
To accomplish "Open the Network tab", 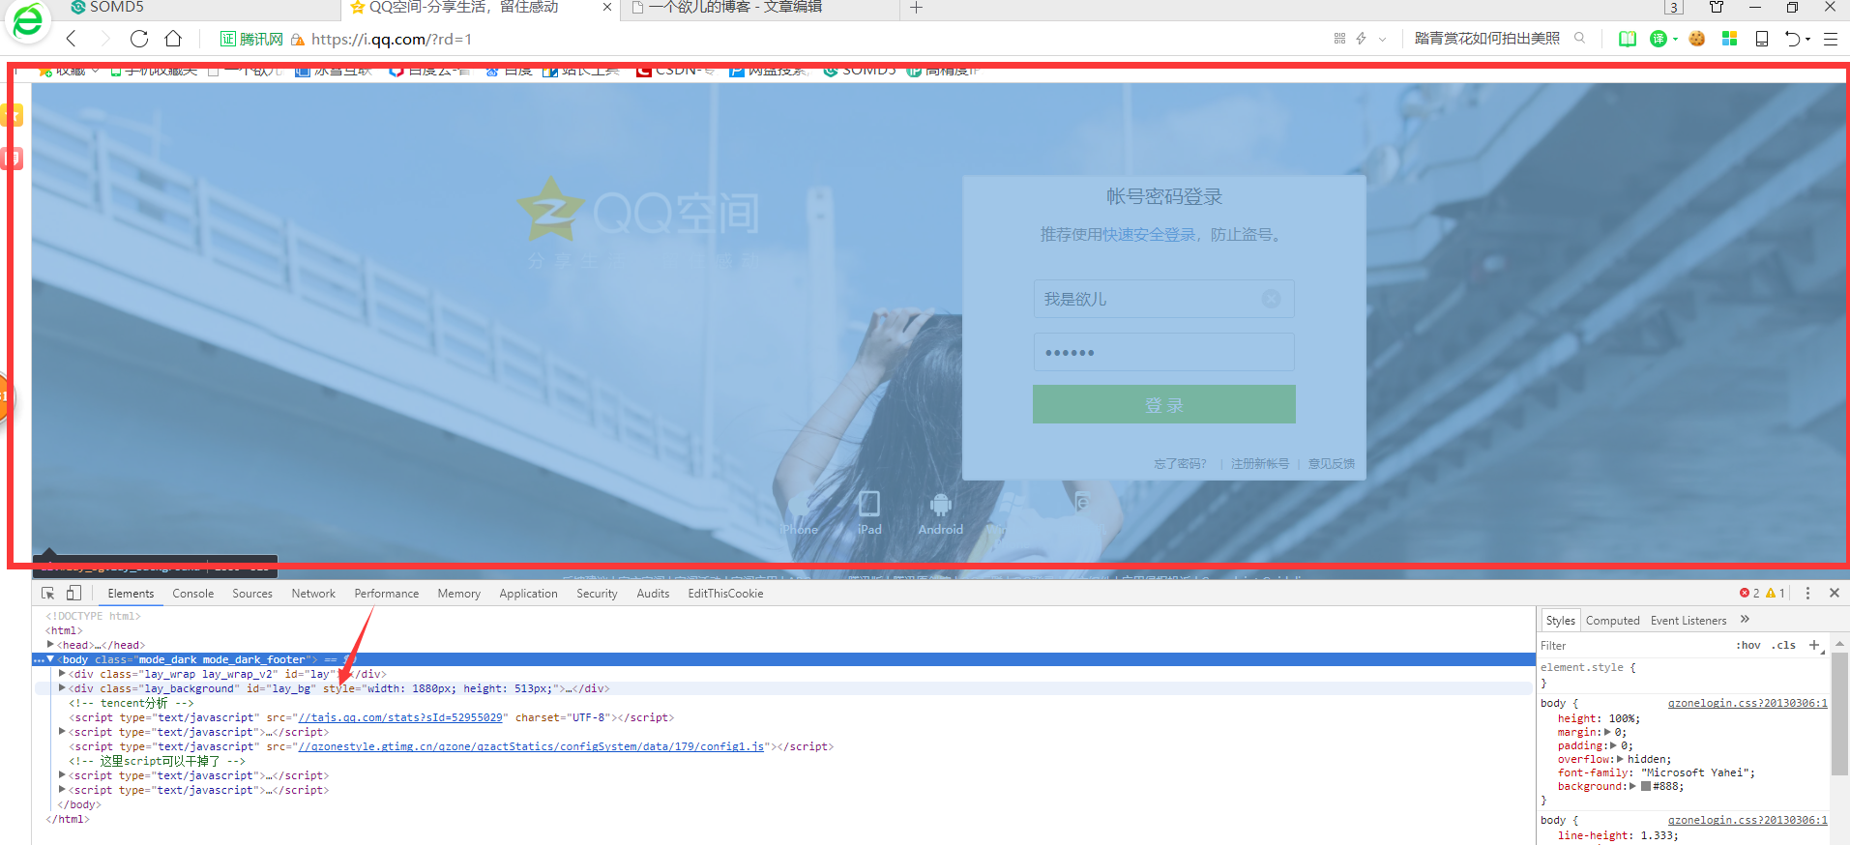I will pyautogui.click(x=313, y=594).
